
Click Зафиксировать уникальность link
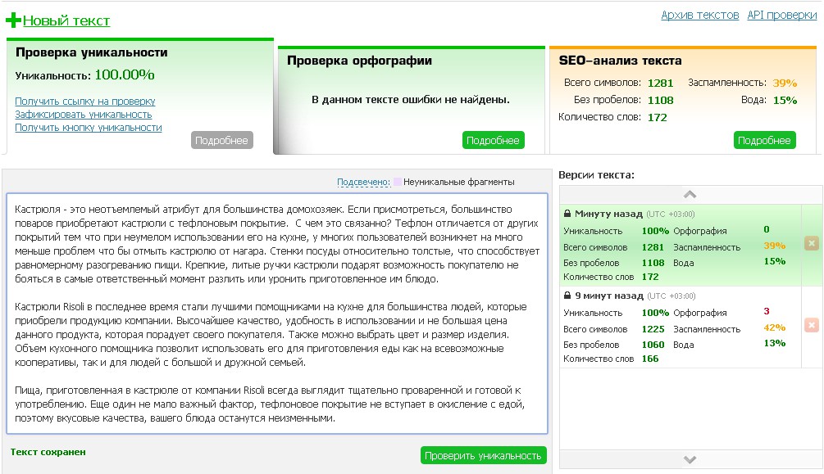[84, 114]
